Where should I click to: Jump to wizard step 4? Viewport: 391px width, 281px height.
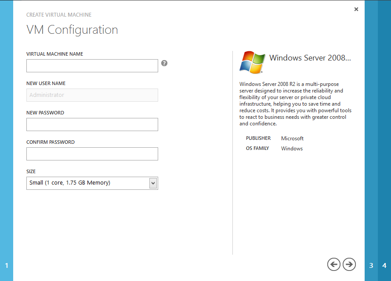point(384,266)
